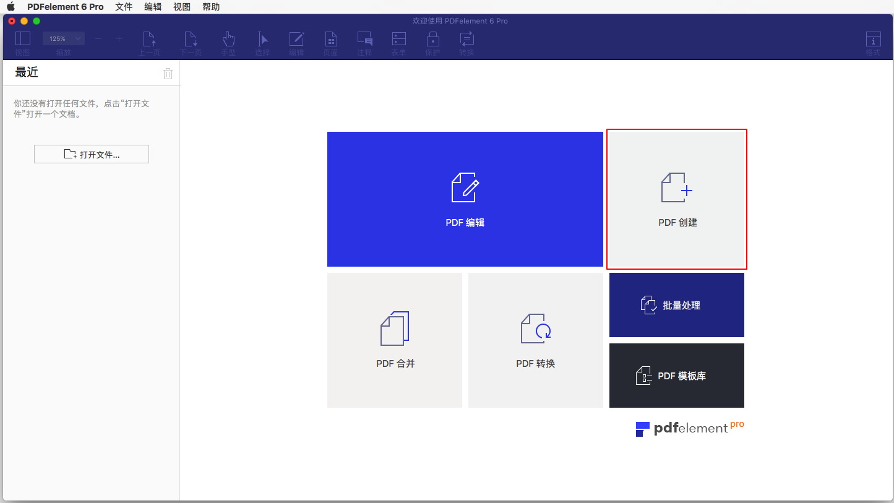This screenshot has height=503, width=894.
Task: Open the 文件 menu in the menu bar
Action: [123, 7]
